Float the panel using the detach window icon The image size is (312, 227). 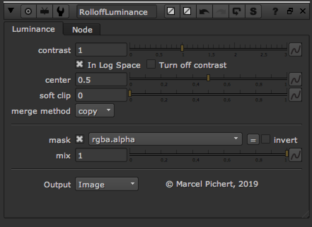coord(290,12)
